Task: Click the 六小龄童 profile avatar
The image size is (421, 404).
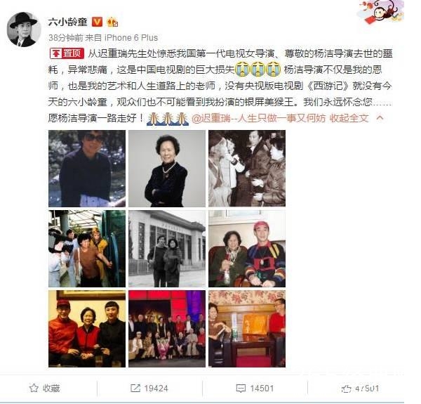Action: click(x=24, y=30)
